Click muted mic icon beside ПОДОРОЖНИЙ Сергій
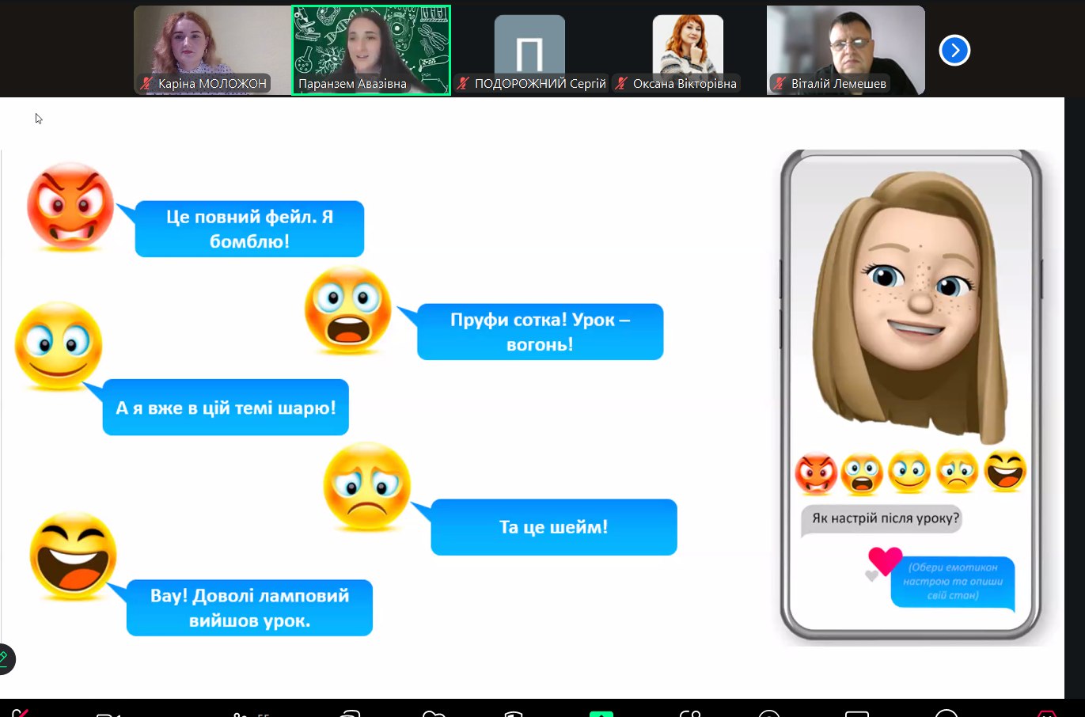1085x717 pixels. [463, 83]
